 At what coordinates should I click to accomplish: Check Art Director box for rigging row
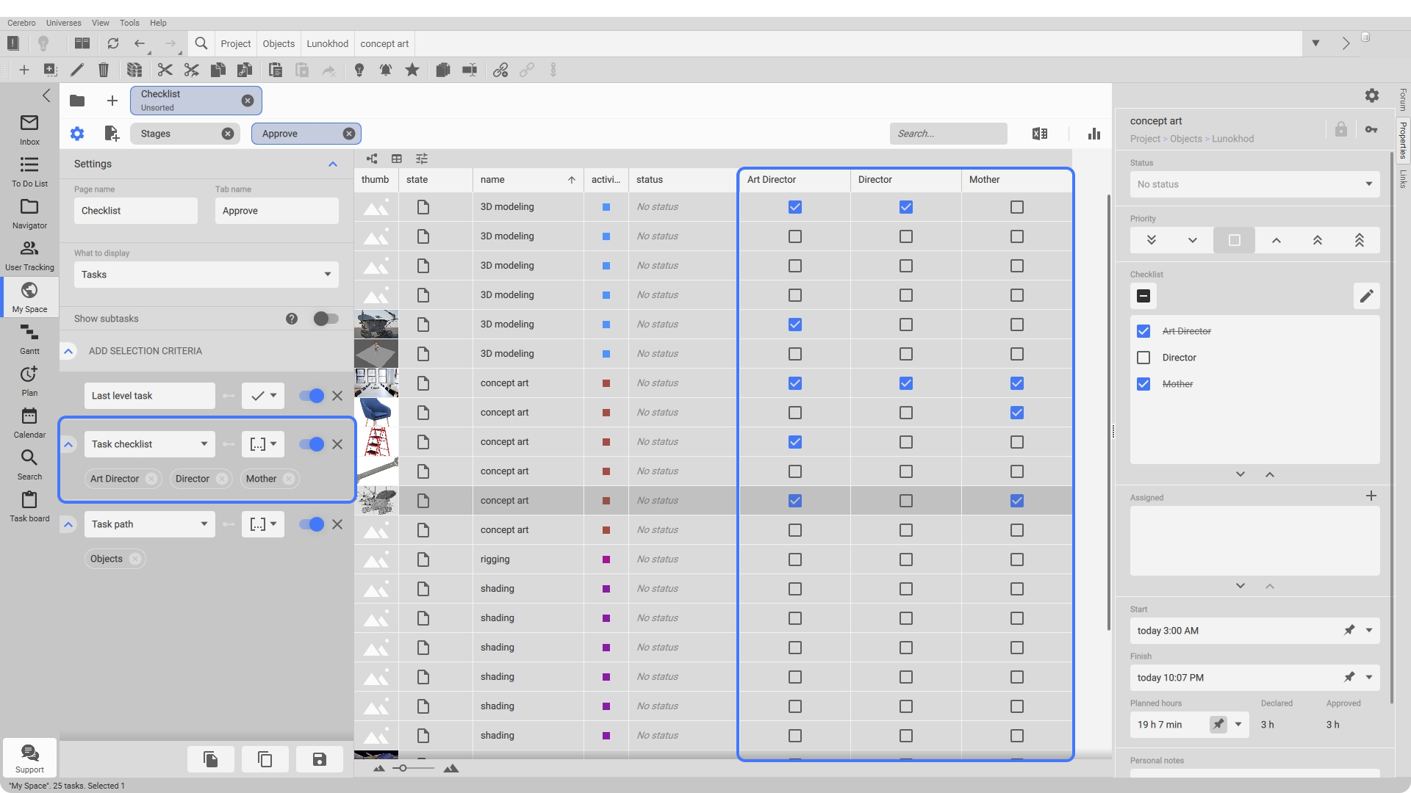[x=795, y=560]
